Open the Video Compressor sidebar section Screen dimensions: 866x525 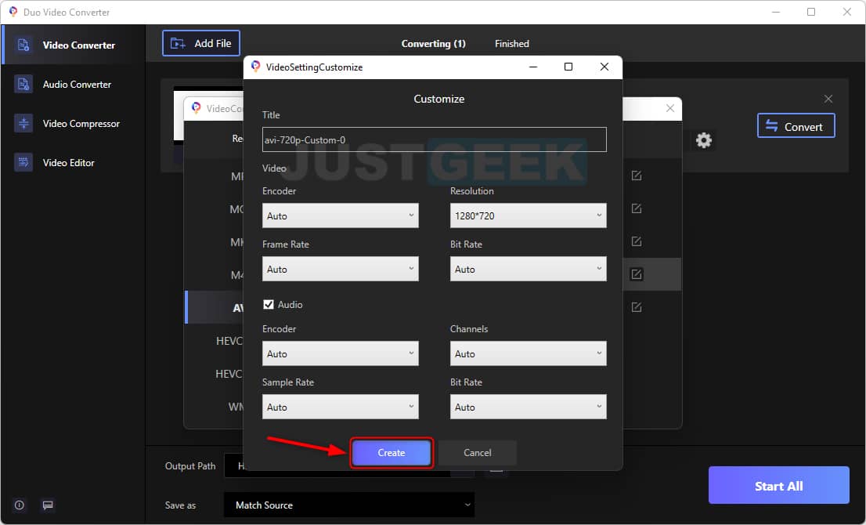(x=73, y=123)
